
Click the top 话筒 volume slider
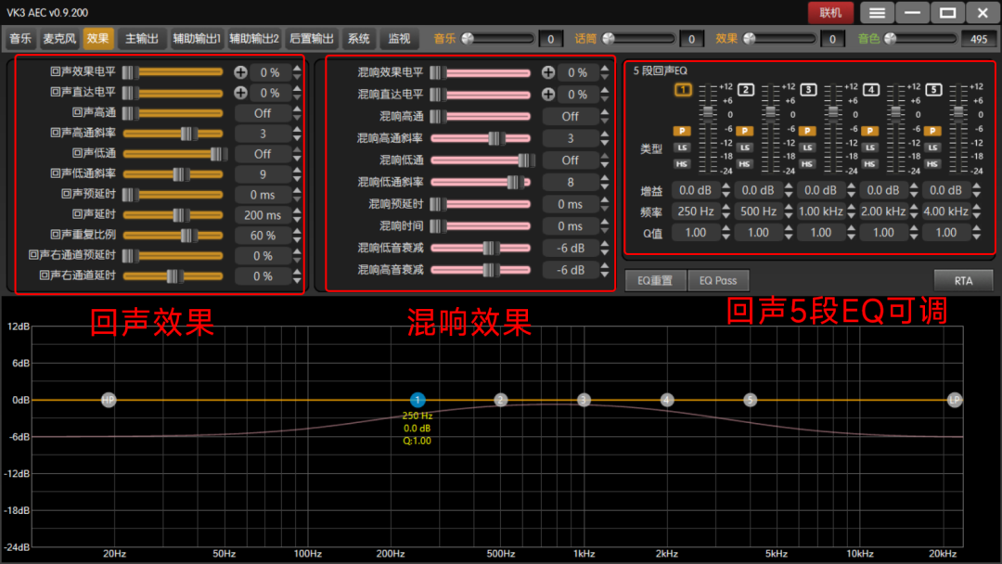(x=638, y=39)
